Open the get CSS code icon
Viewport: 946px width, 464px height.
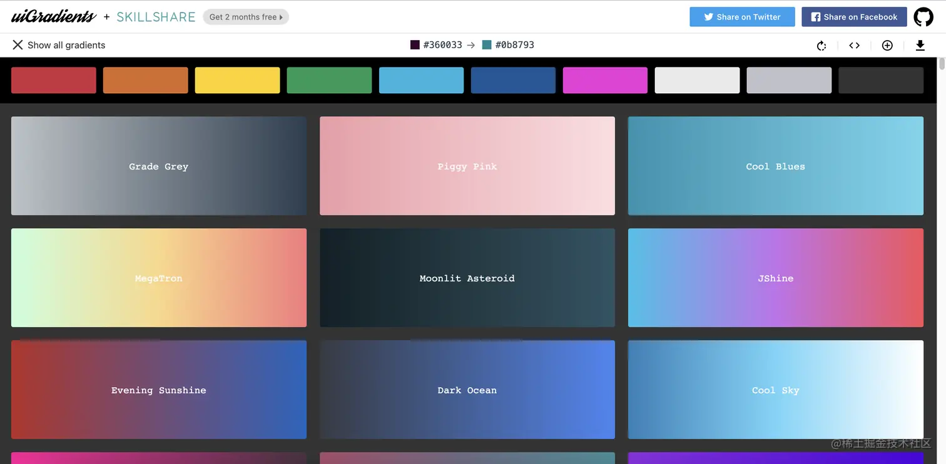coord(854,45)
